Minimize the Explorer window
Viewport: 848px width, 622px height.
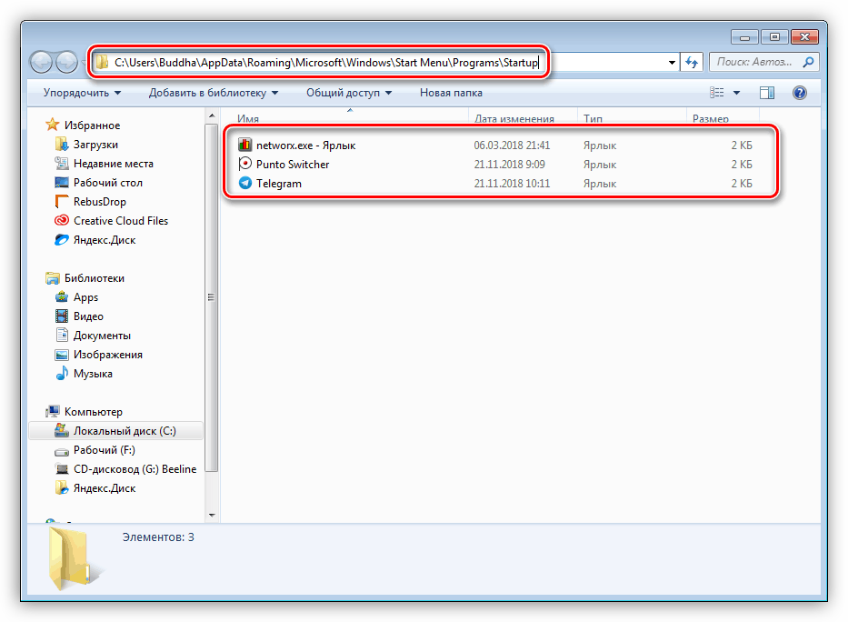point(744,36)
